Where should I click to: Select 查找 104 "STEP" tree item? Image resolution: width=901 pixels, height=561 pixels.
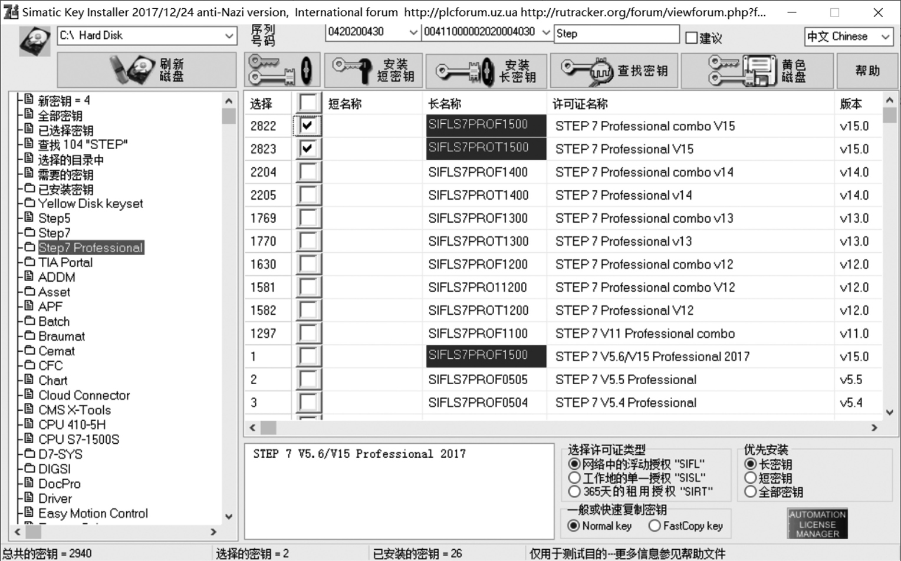[x=83, y=144]
